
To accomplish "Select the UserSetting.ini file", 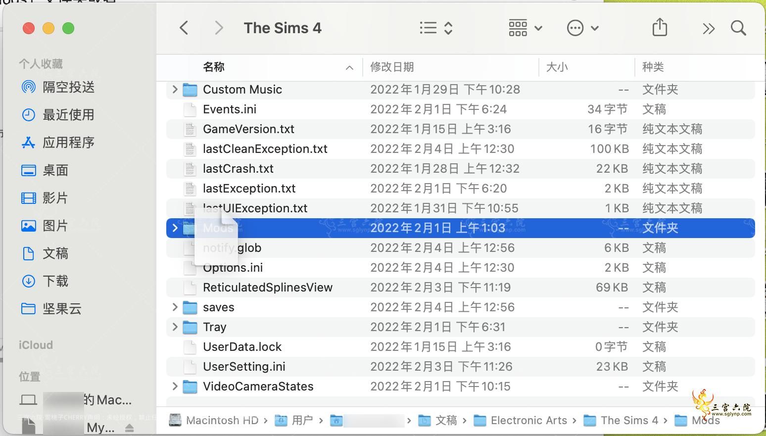I will (x=244, y=367).
